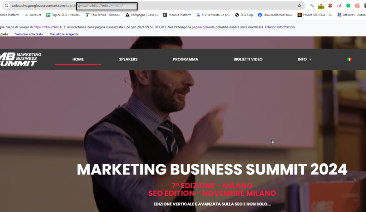
Task: Open the nf extension icon
Action: tap(339, 6)
